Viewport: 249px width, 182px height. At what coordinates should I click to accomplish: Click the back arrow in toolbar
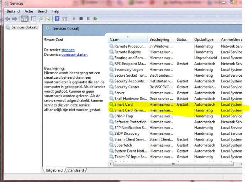(8, 18)
